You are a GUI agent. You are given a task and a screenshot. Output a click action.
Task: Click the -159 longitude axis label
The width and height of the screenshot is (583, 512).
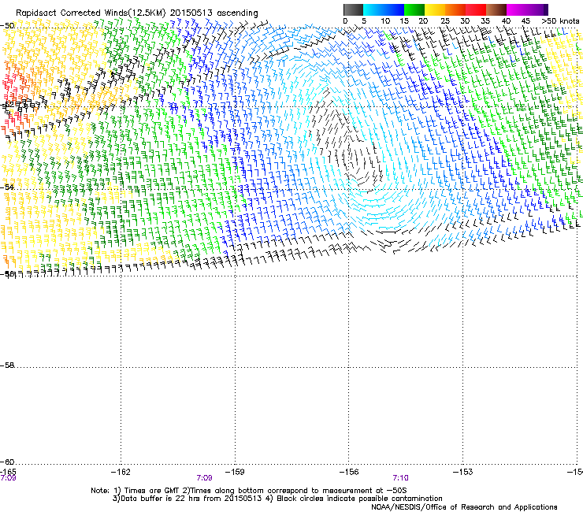click(235, 472)
